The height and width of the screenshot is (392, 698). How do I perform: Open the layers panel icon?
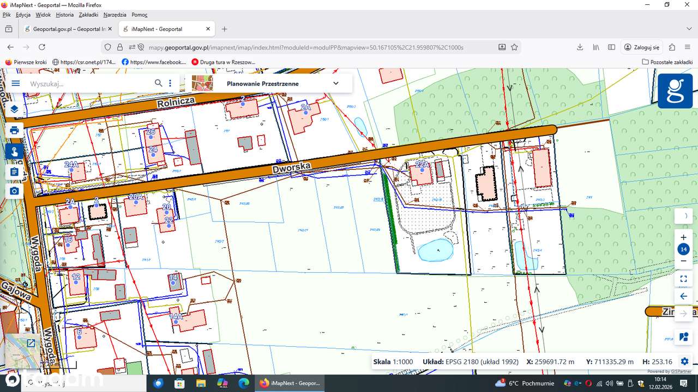tap(15, 109)
